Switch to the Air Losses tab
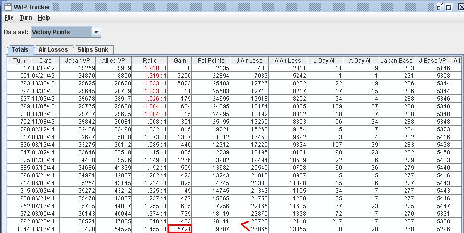Screen dimensions: 464x233 [53, 50]
